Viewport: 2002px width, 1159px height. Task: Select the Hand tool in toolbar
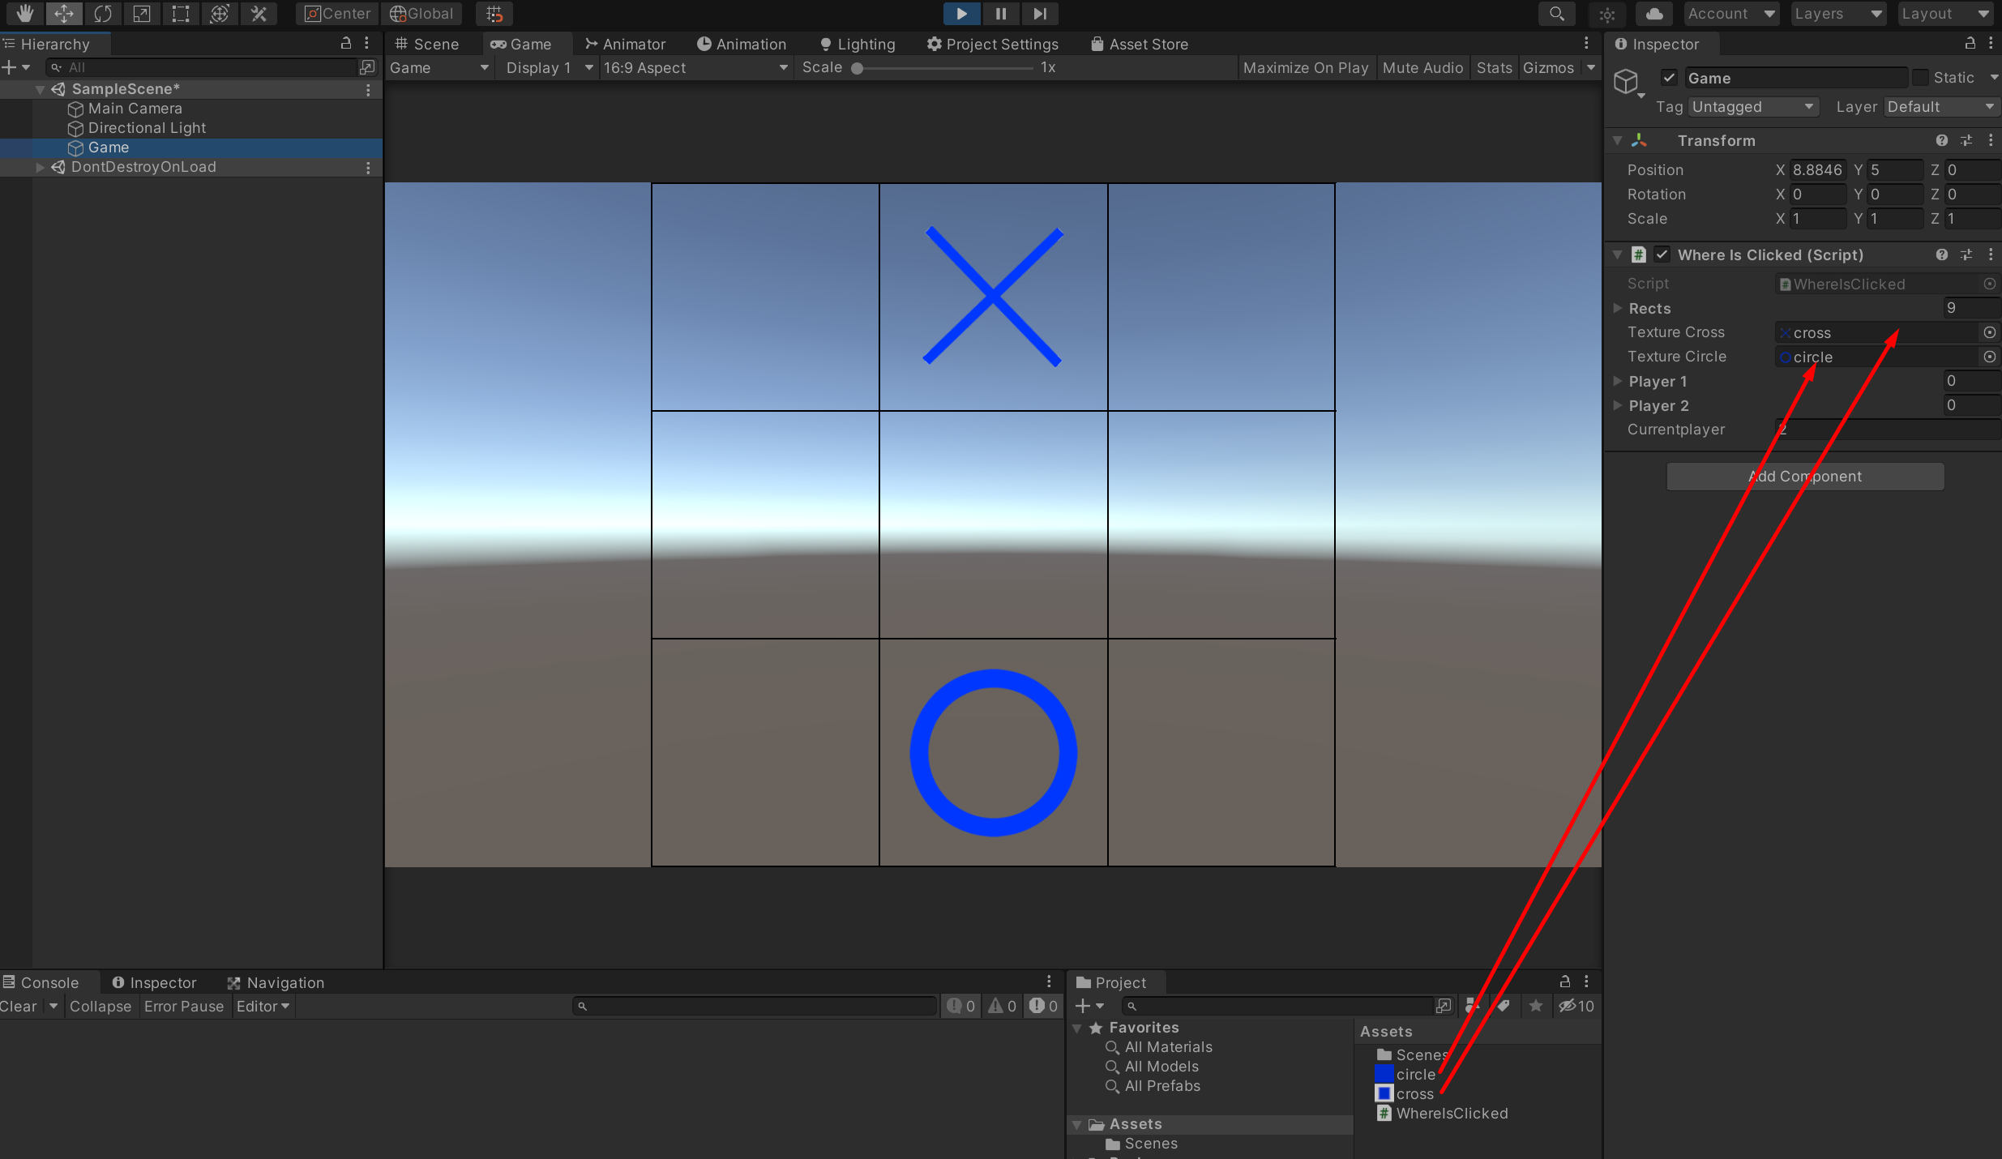(x=24, y=14)
